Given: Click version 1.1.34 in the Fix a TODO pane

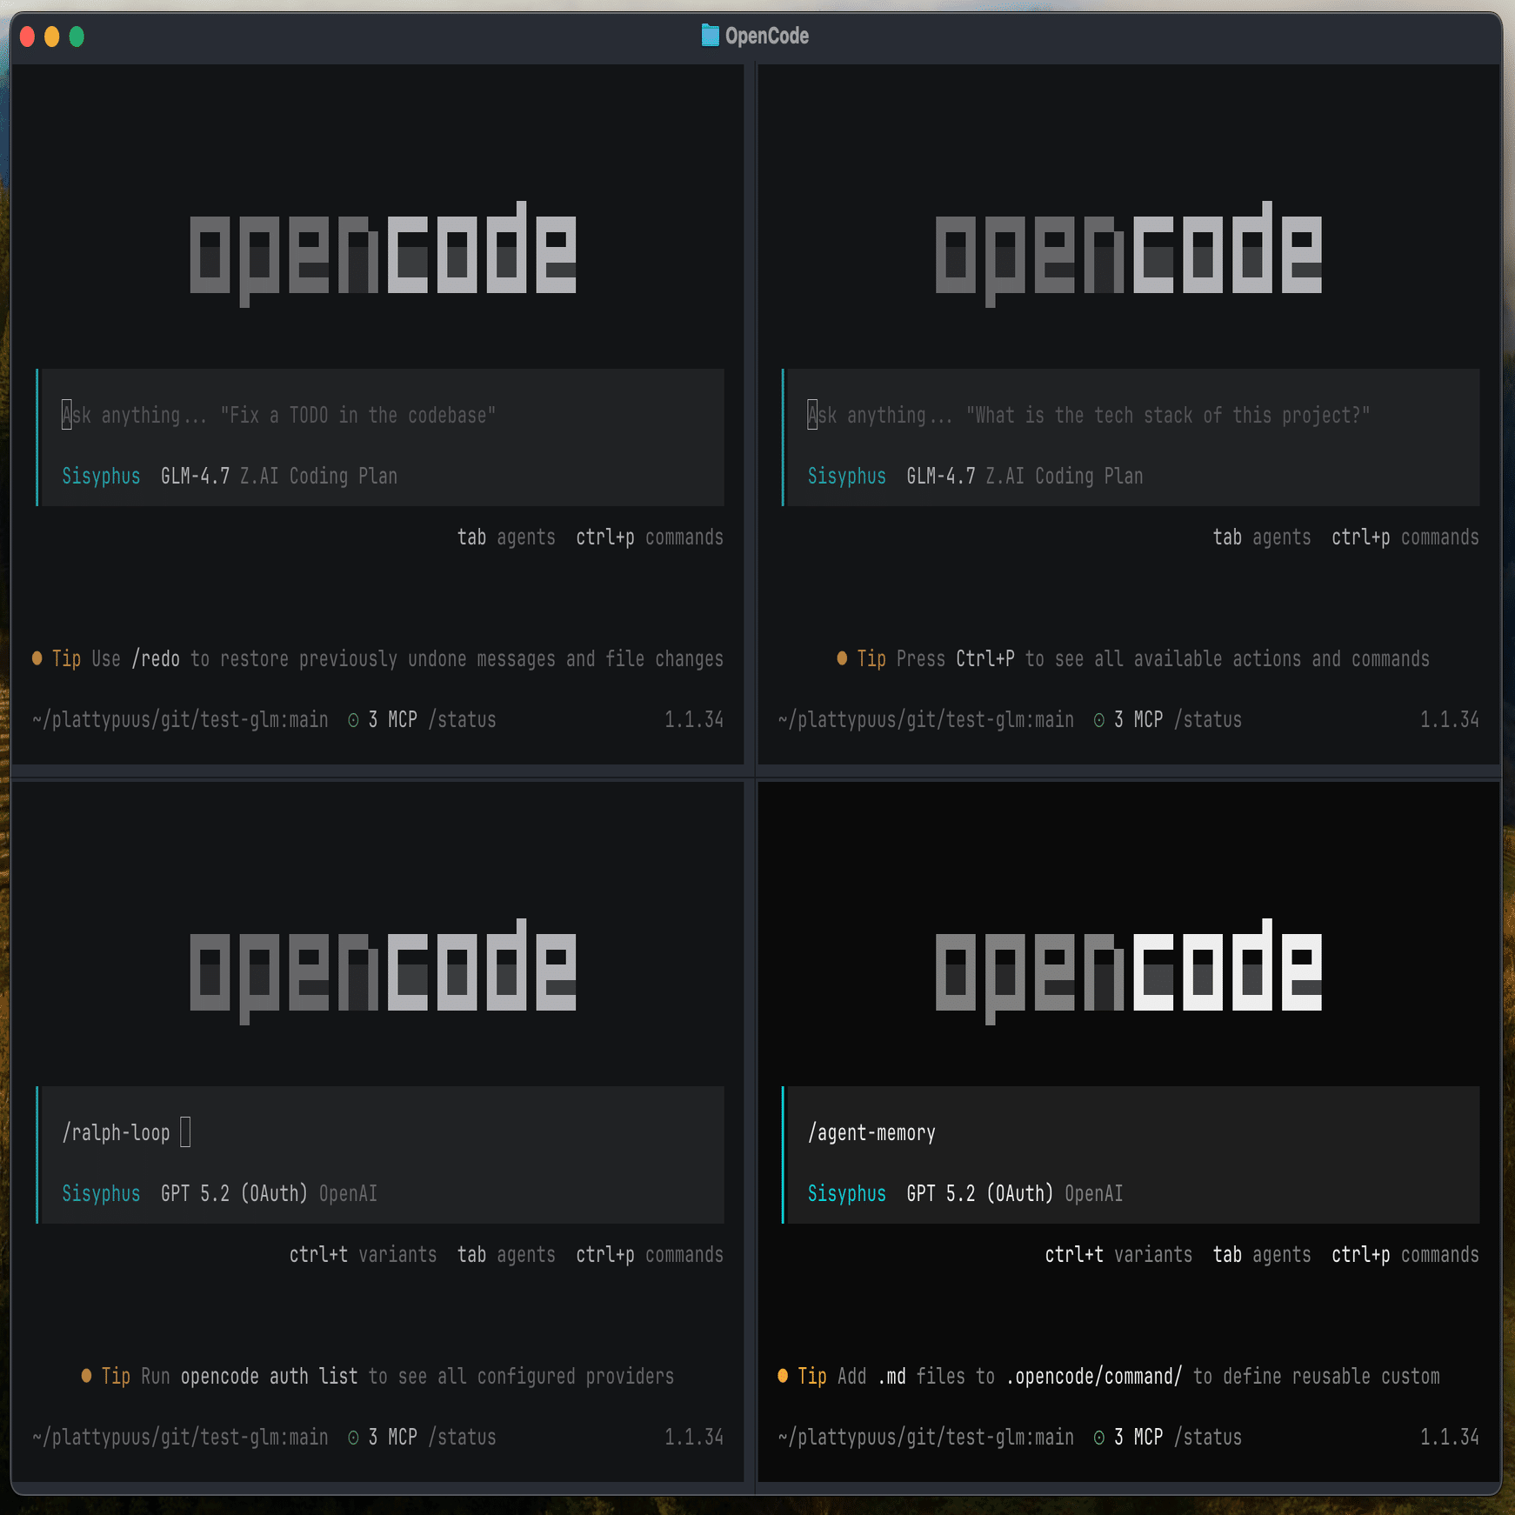Looking at the screenshot, I should point(694,720).
